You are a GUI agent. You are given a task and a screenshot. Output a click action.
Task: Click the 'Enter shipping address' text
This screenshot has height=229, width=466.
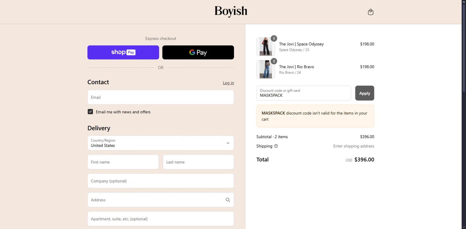point(354,146)
